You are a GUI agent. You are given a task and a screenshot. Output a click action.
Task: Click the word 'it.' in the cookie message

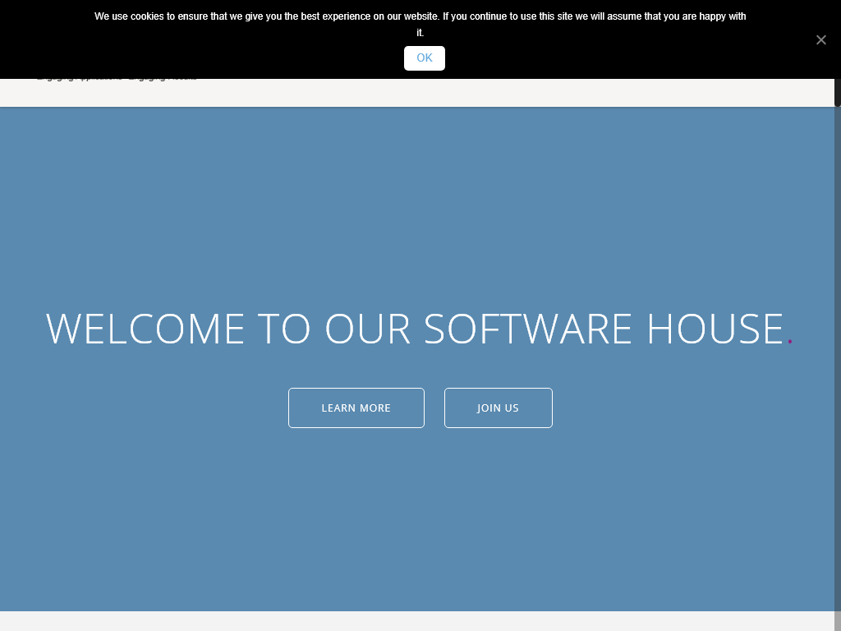point(420,33)
